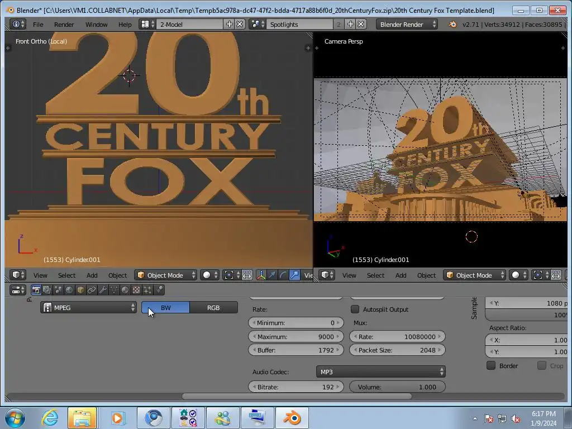Open the Texture properties tab (checker icon)
Screen dimensions: 572x429
(136, 290)
